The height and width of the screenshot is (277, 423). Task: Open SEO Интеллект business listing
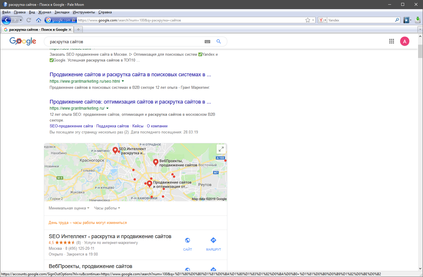pyautogui.click(x=110, y=236)
